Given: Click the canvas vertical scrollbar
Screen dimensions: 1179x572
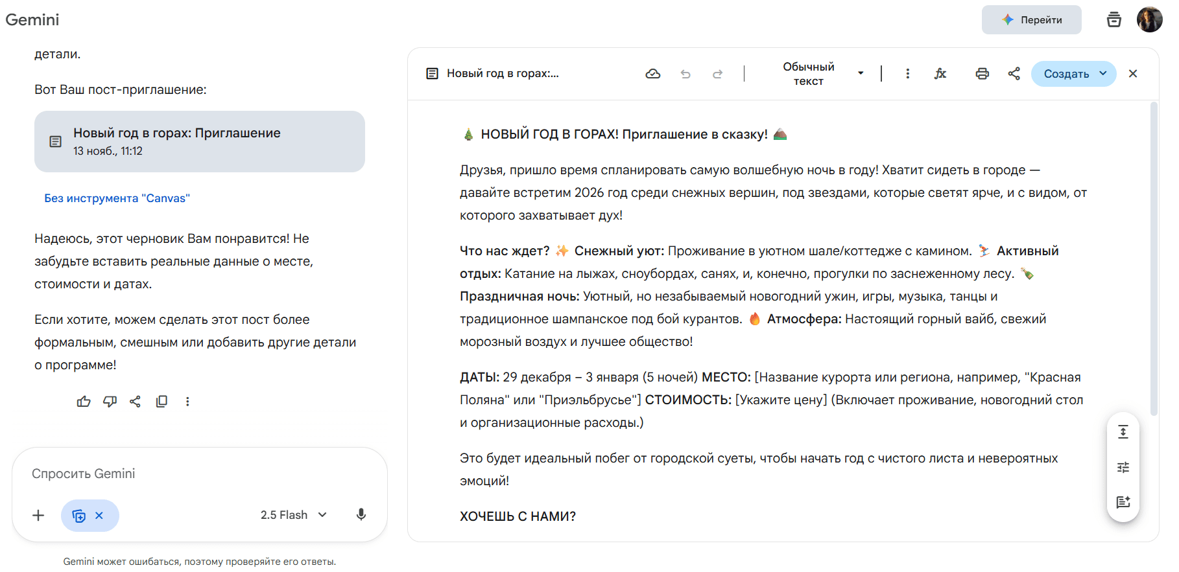Looking at the screenshot, I should (x=1154, y=259).
